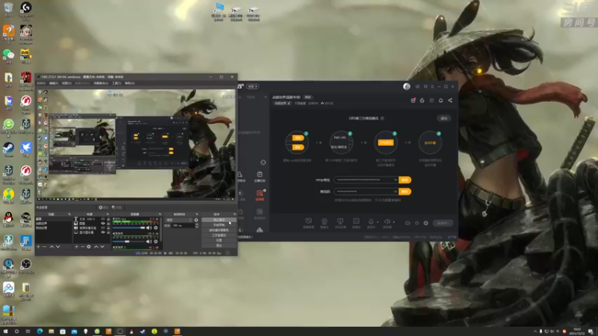Add a new scene with plus icon

pos(38,247)
